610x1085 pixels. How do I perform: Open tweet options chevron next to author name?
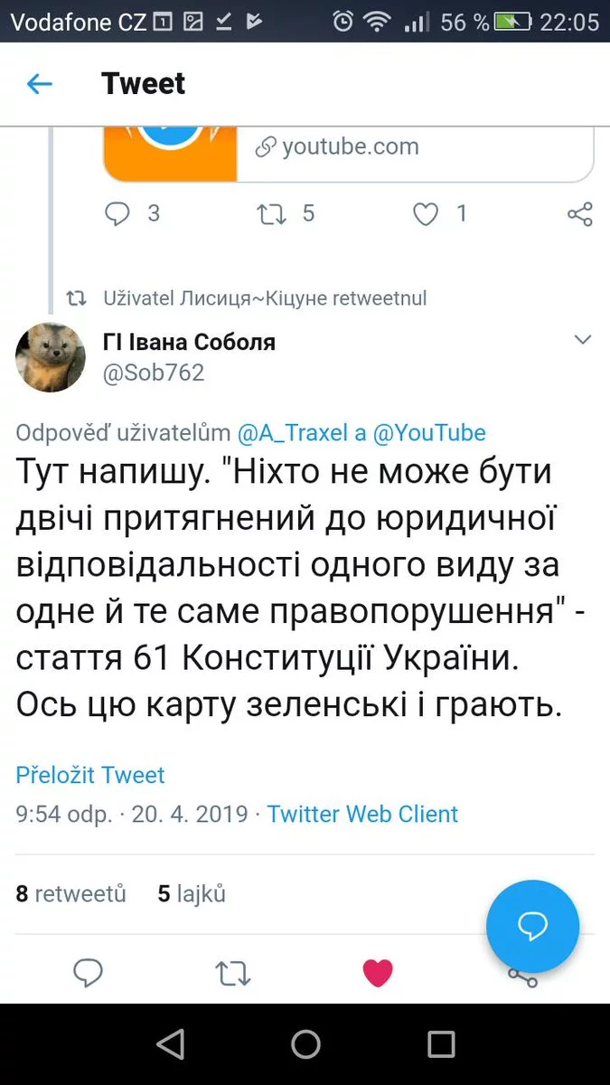[583, 340]
